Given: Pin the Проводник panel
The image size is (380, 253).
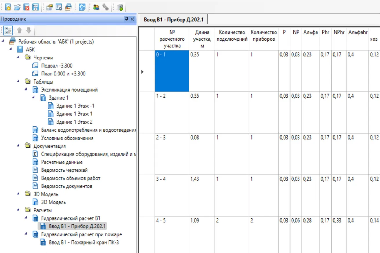Looking at the screenshot, I should point(127,19).
